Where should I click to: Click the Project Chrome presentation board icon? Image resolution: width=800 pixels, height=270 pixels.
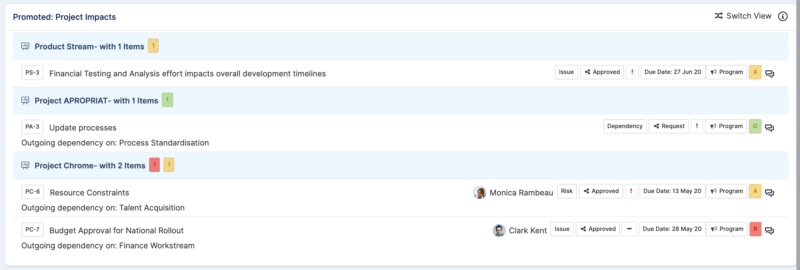[x=25, y=166]
